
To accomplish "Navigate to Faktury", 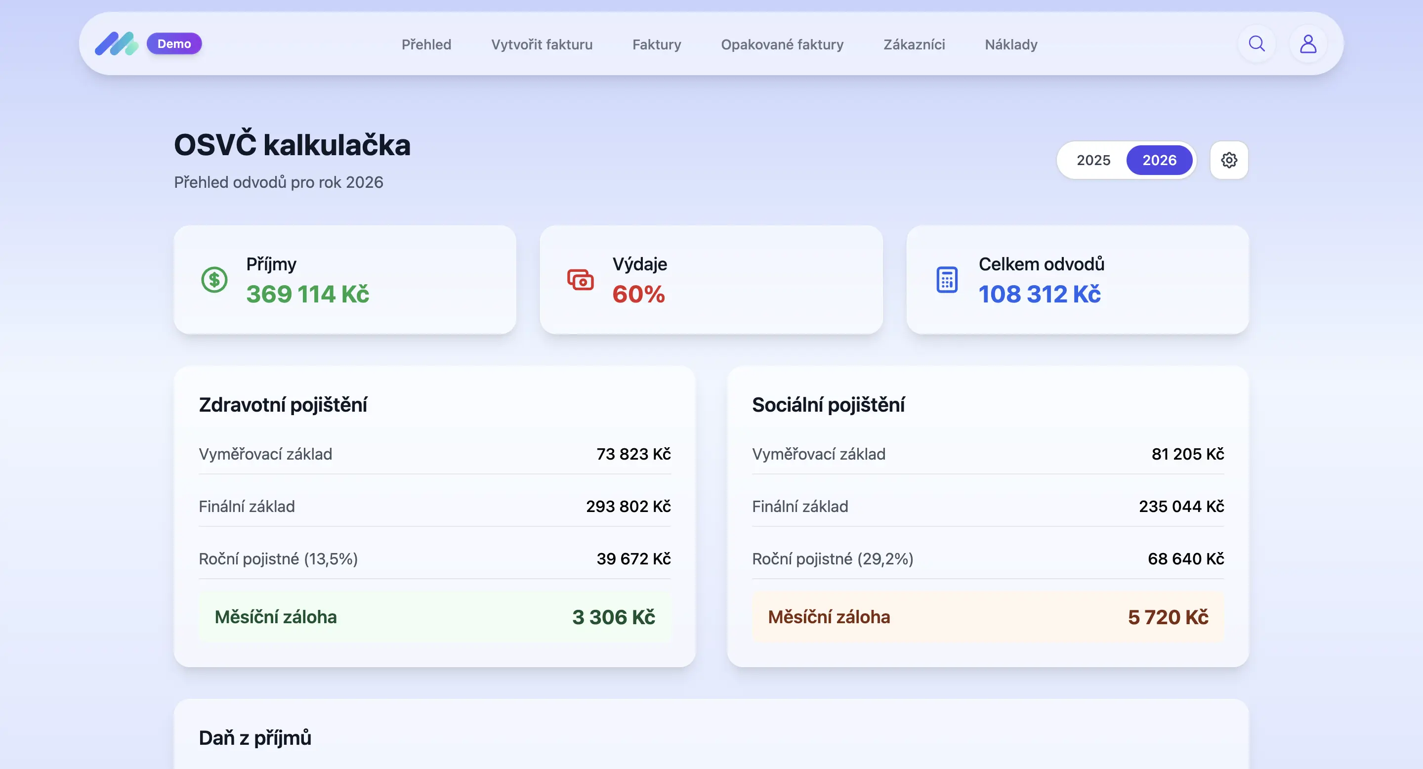I will click(x=656, y=44).
